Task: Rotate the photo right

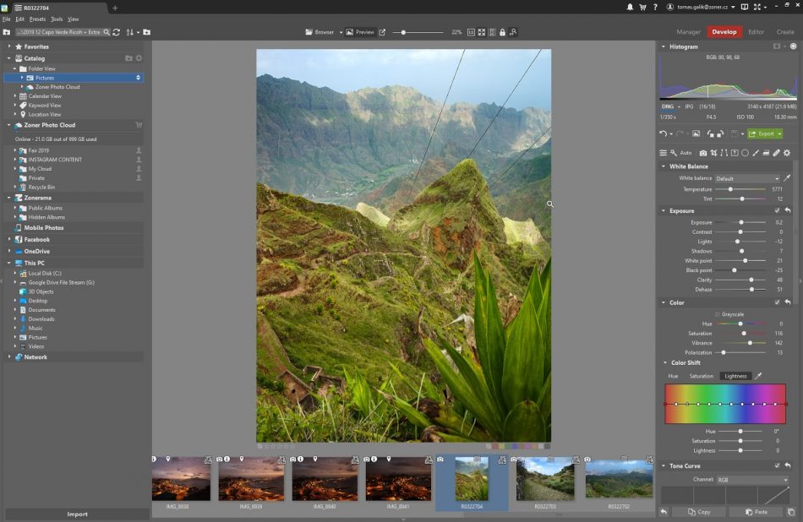Action: [720, 133]
